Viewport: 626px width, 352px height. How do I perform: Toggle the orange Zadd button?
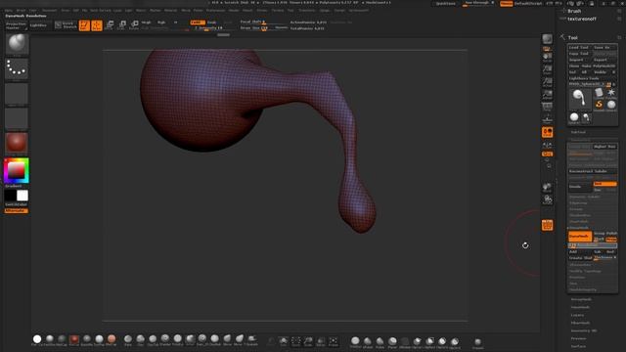tap(198, 22)
